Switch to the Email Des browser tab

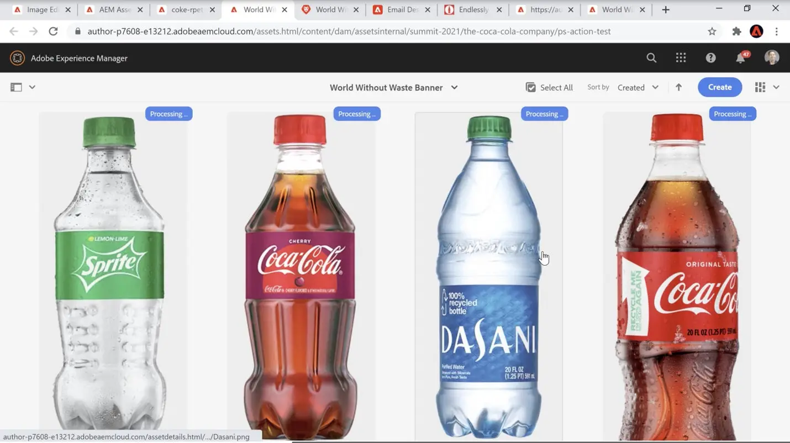tap(402, 9)
